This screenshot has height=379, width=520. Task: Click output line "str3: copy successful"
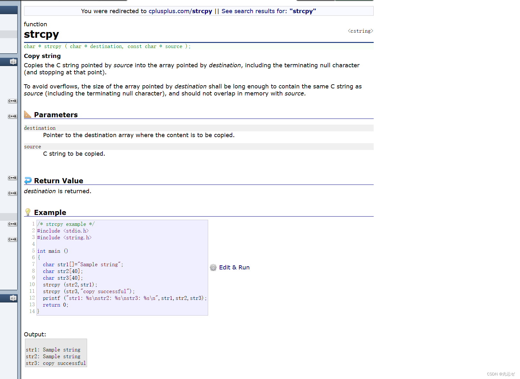pos(56,363)
